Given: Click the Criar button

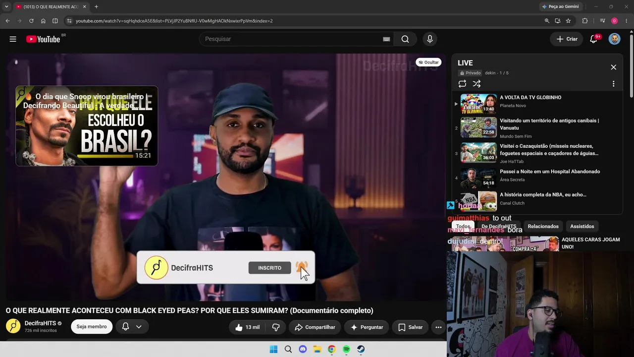Looking at the screenshot, I should click(567, 39).
